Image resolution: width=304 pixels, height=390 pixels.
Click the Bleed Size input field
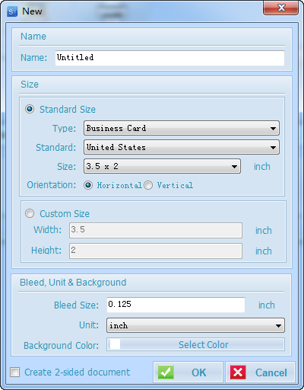coord(176,305)
